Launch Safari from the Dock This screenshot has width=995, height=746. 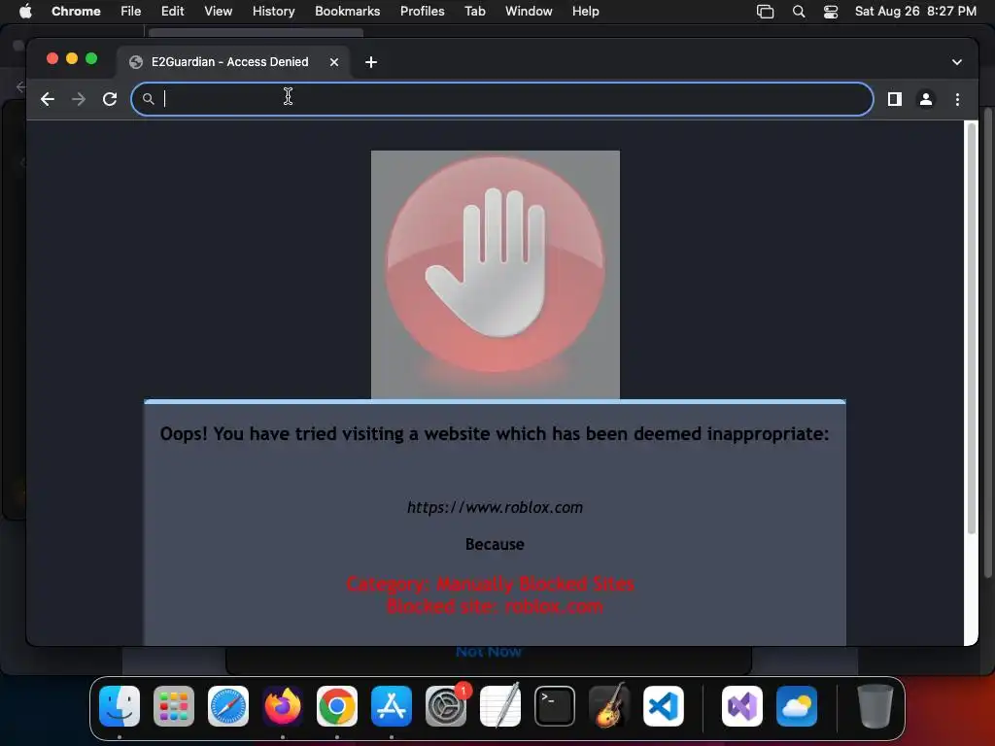click(x=228, y=706)
